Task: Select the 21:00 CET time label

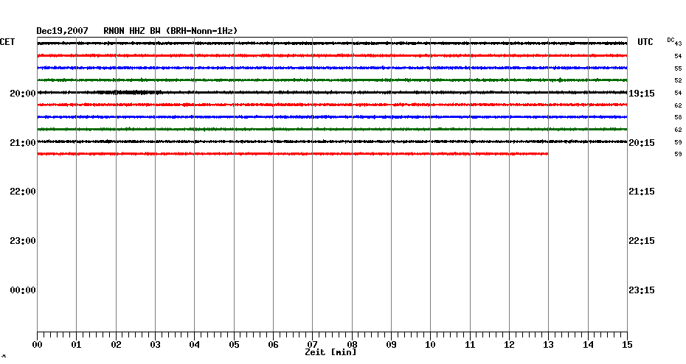Action: pyautogui.click(x=23, y=143)
